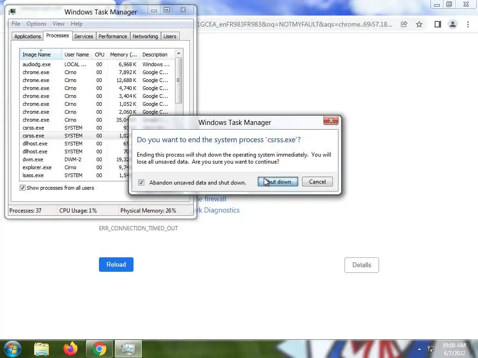Reload the Chrome error page
The height and width of the screenshot is (358, 478).
pyautogui.click(x=116, y=265)
